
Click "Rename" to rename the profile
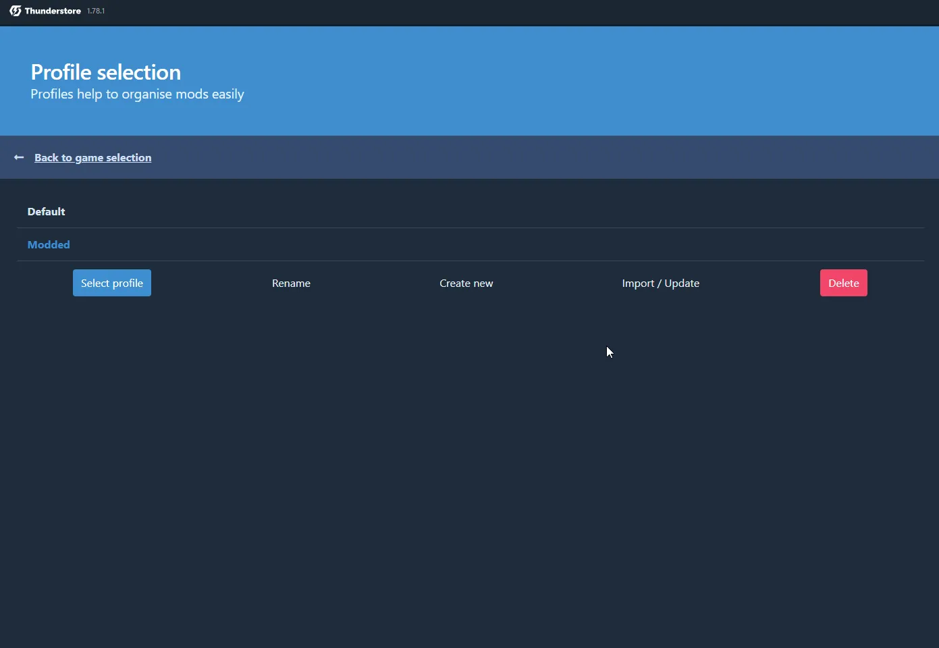(290, 283)
